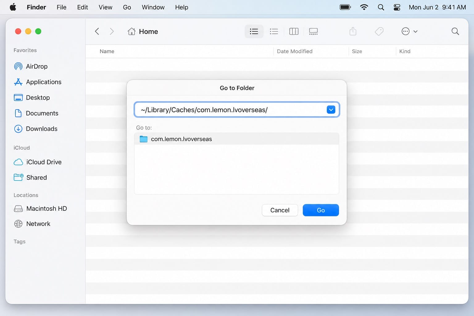Sort by the Date Modified column
474x316 pixels.
point(295,51)
